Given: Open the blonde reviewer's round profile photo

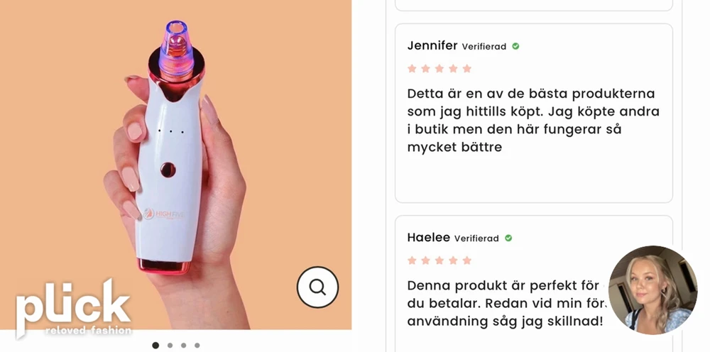Looking at the screenshot, I should pyautogui.click(x=652, y=290).
